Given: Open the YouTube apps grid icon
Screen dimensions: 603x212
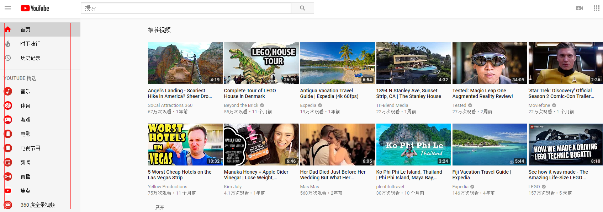Looking at the screenshot, I should click(597, 8).
